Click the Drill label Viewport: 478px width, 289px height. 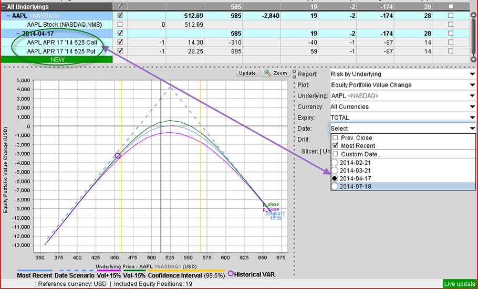(x=304, y=140)
